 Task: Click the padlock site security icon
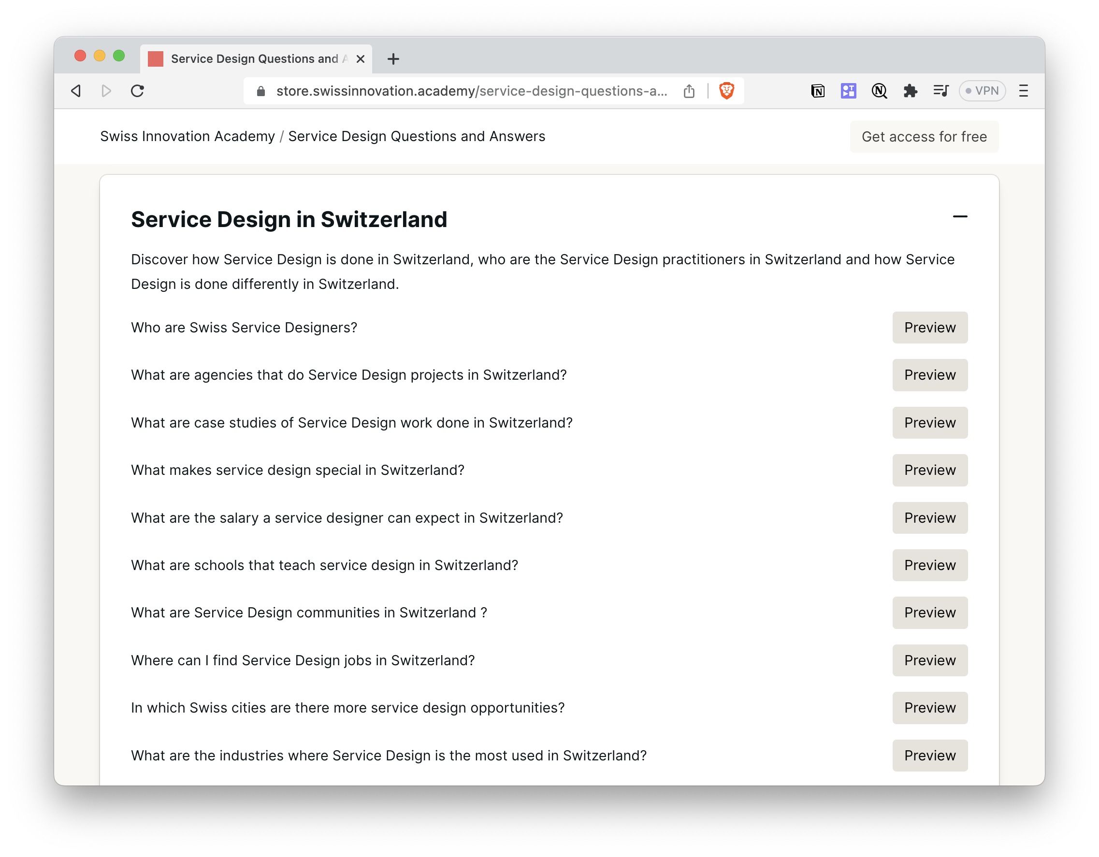click(x=260, y=91)
